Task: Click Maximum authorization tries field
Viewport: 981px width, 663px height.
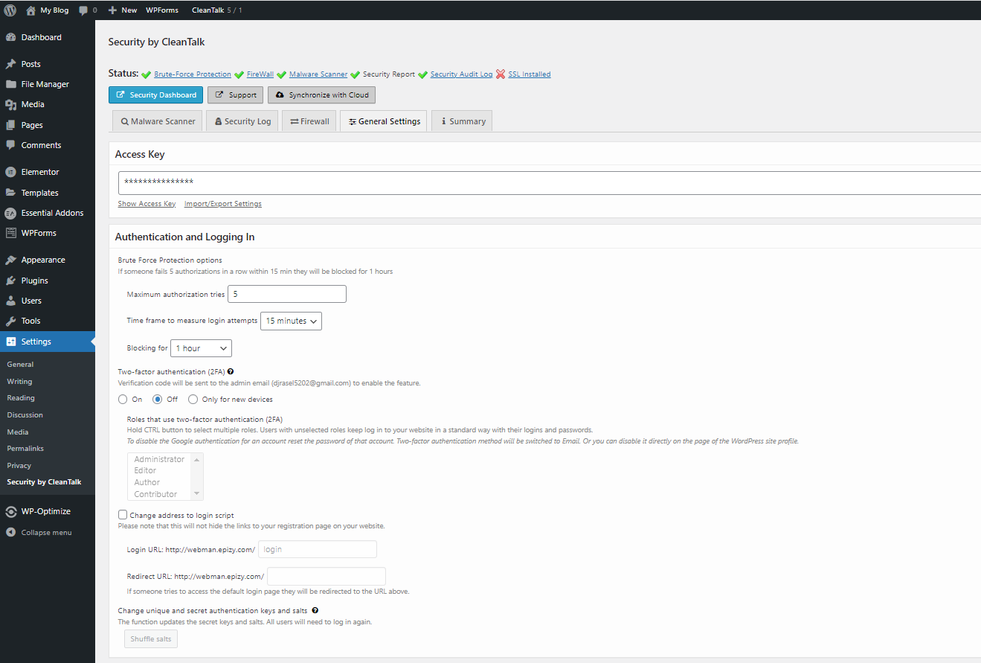Action: coord(287,294)
